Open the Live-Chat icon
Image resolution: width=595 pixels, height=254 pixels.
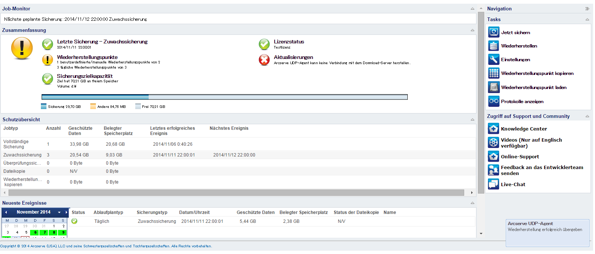[x=494, y=184]
